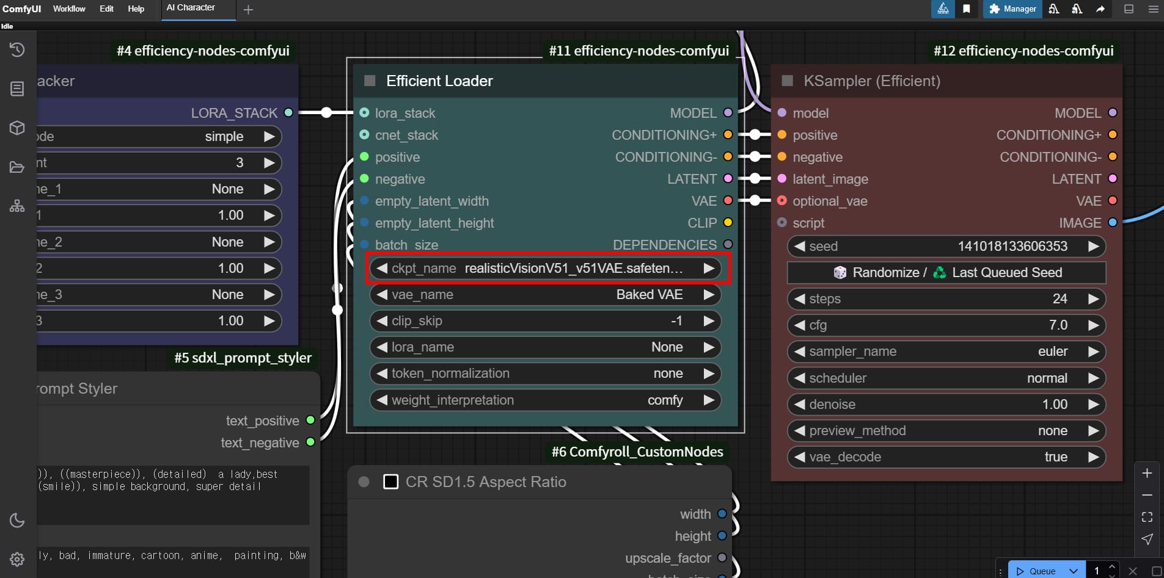The image size is (1164, 578).
Task: Open the model library sidebar panel
Action: pyautogui.click(x=16, y=128)
